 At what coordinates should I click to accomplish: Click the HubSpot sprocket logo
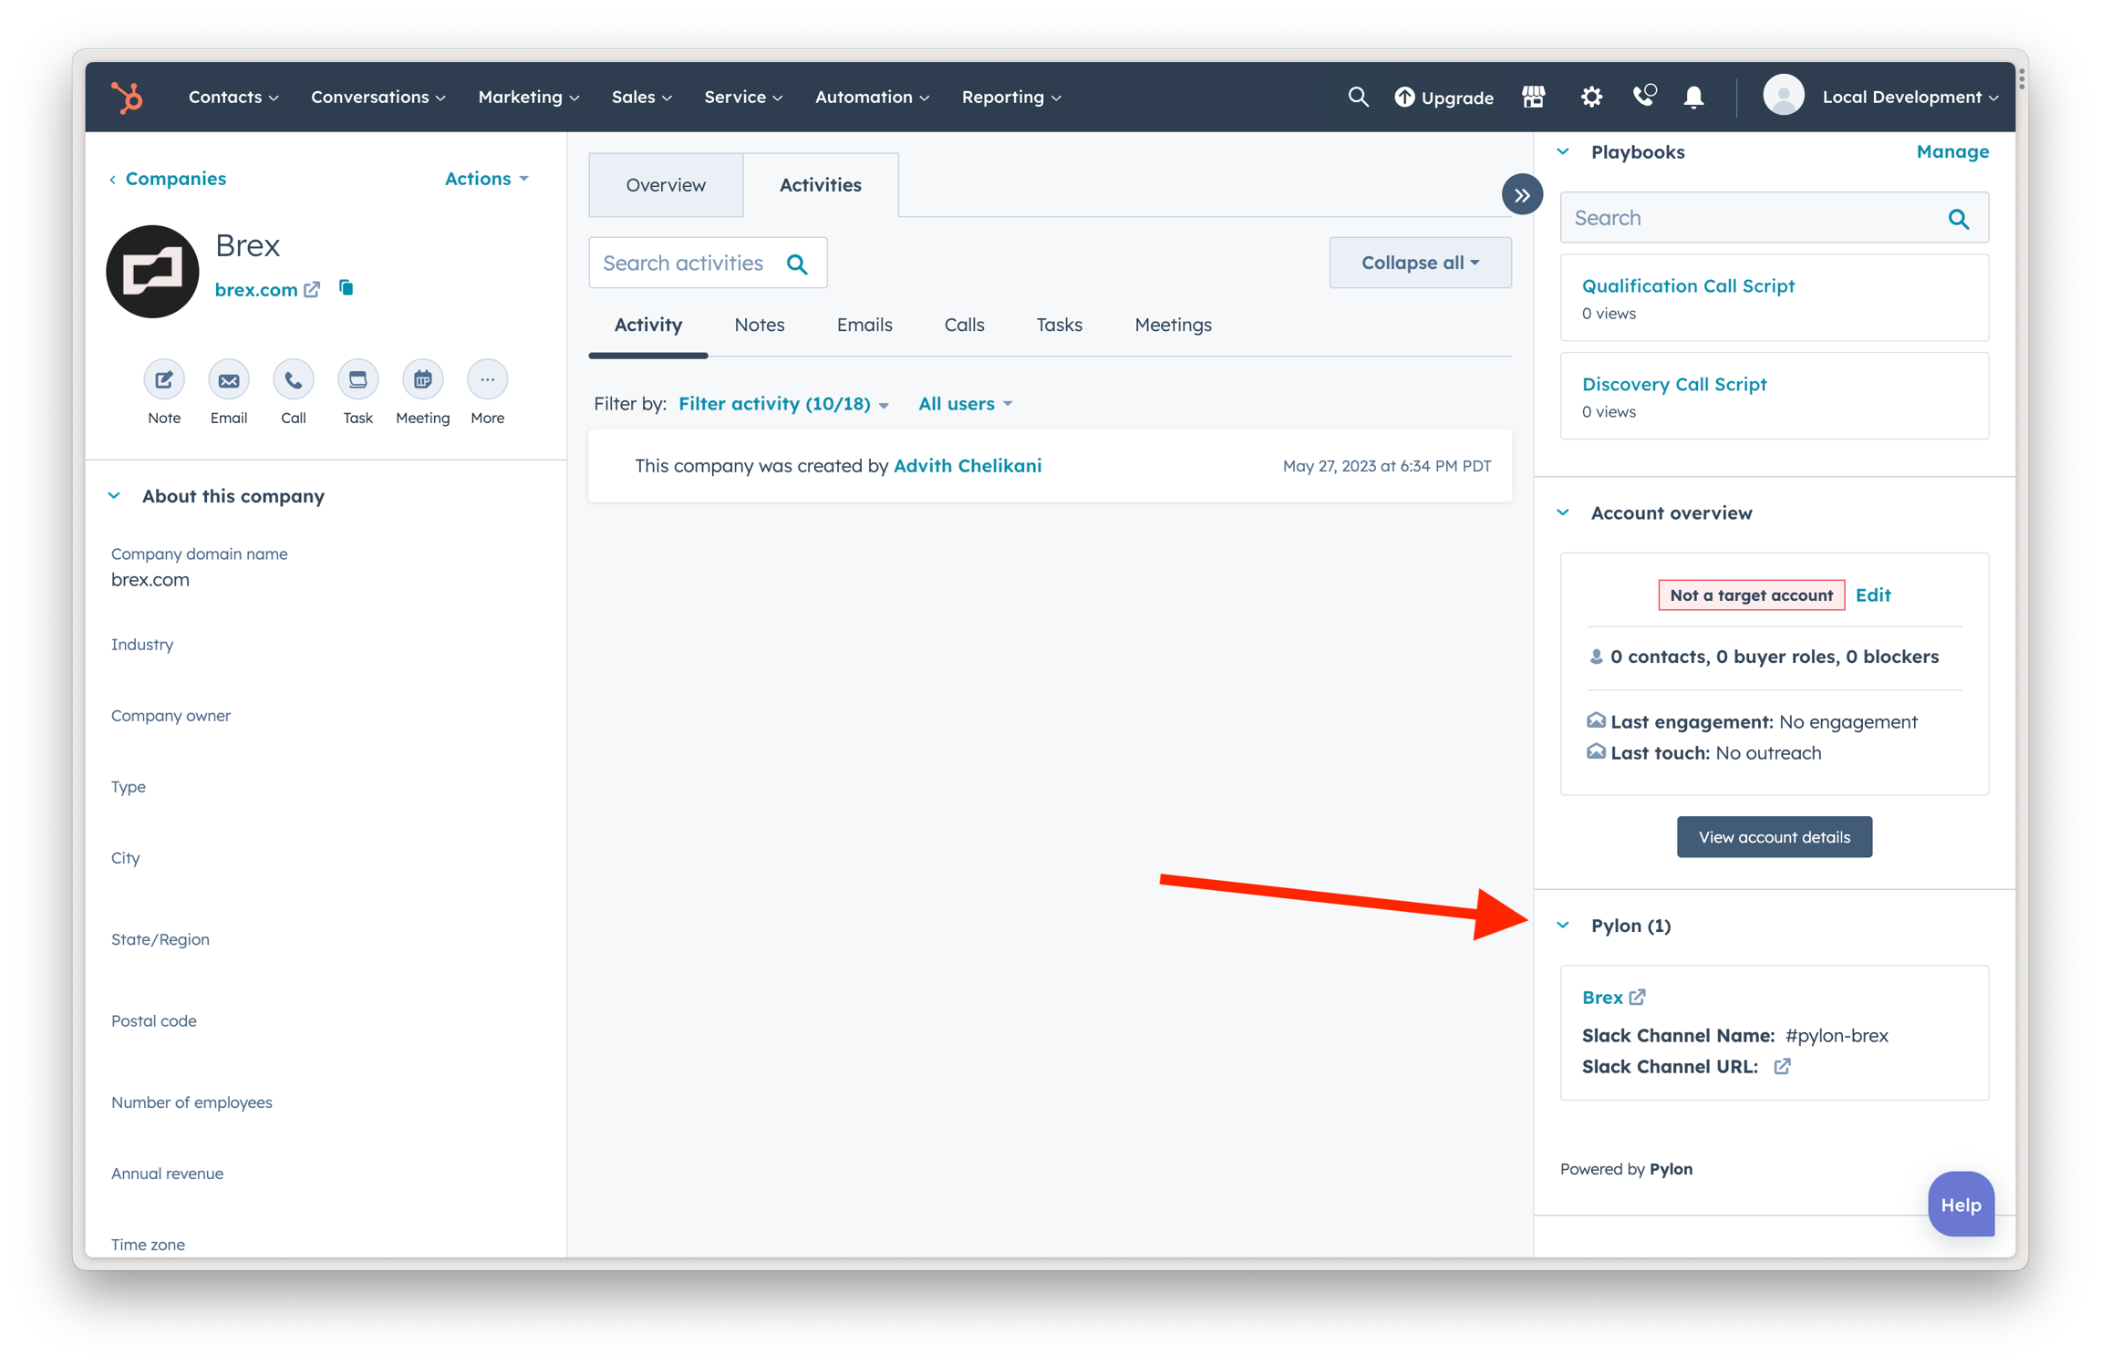click(x=128, y=97)
